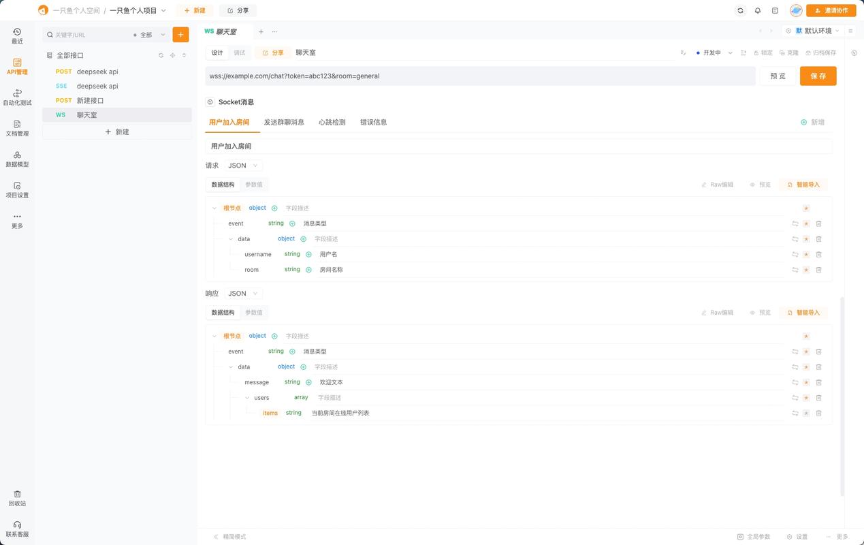The image size is (864, 545).
Task: Open the 开发中 status dropdown
Action: click(714, 52)
